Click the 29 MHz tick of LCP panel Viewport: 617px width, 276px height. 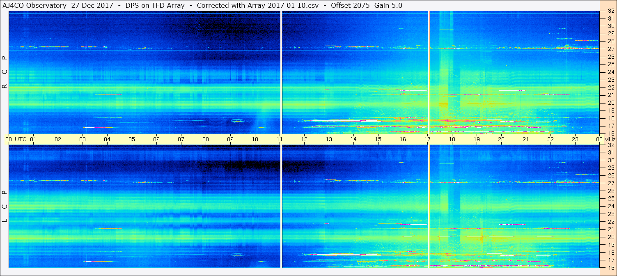(611, 168)
